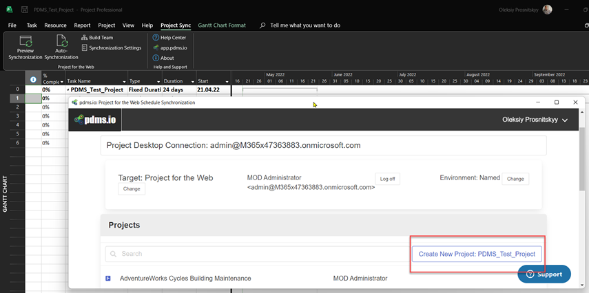The image size is (589, 293).
Task: Switch to the Resource ribbon tab
Action: pyautogui.click(x=55, y=25)
